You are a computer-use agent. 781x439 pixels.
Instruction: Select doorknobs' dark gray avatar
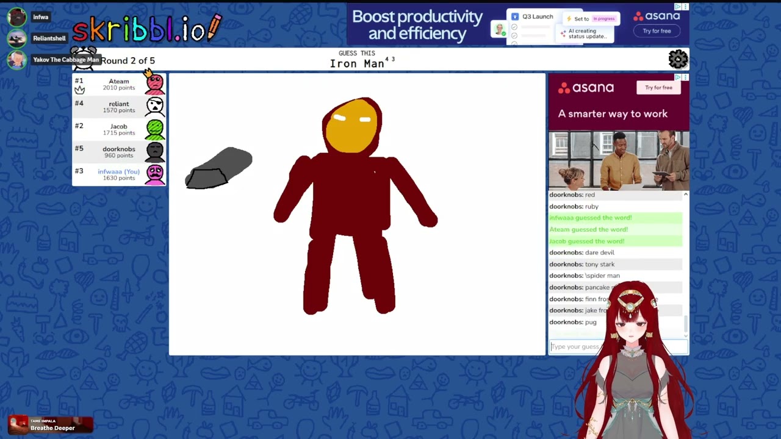pos(155,151)
